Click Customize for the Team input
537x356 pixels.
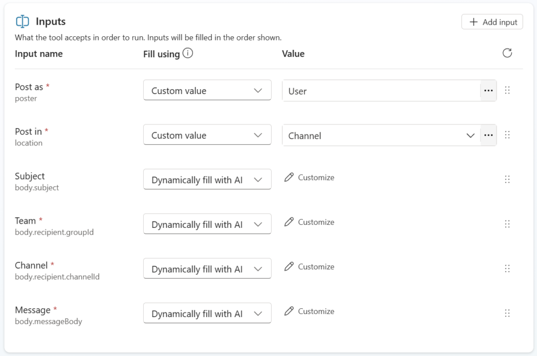tap(315, 222)
